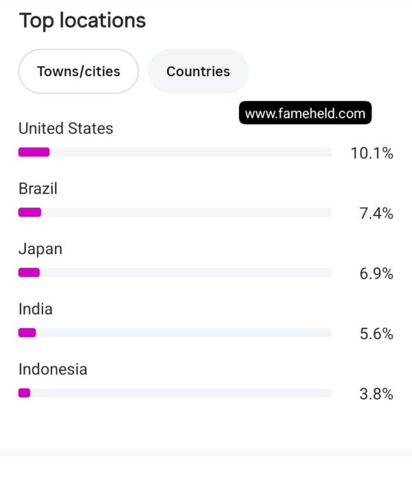Click Brazil's magenta percentage bar

30,212
